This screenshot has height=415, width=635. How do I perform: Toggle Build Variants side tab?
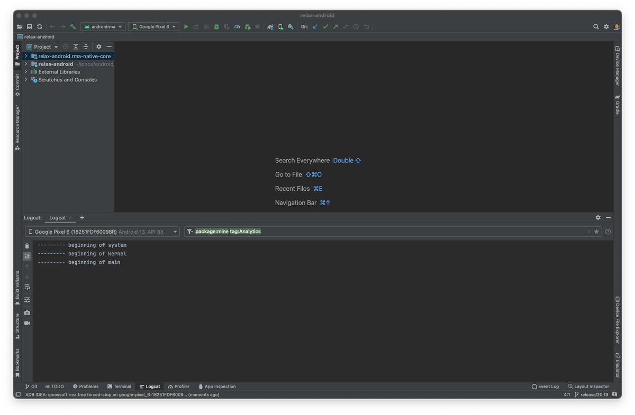coord(17,289)
